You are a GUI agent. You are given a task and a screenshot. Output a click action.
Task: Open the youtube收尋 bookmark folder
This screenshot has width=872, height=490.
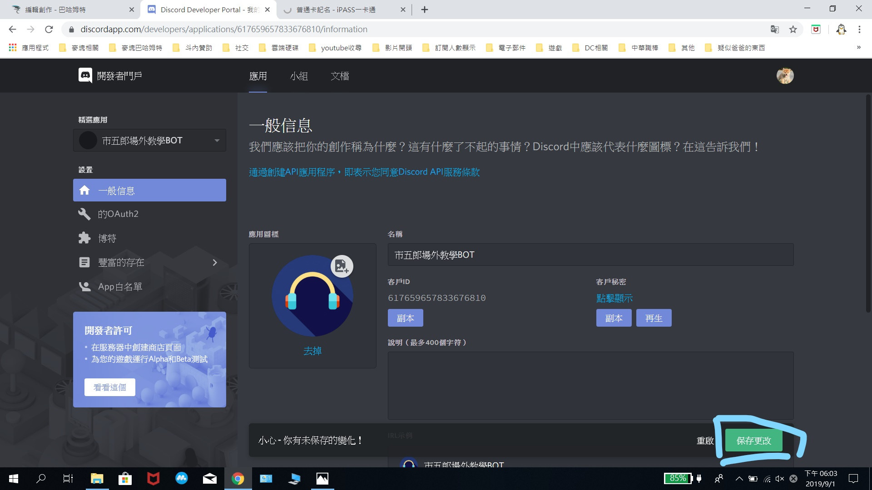pyautogui.click(x=335, y=48)
